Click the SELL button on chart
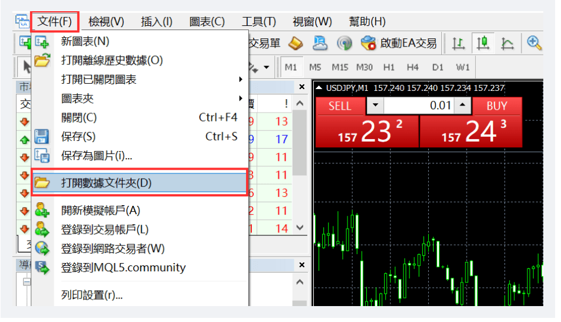 pyautogui.click(x=340, y=106)
